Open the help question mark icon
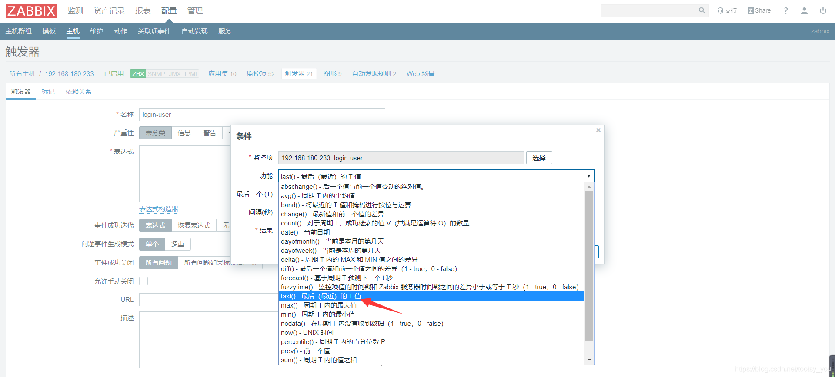This screenshot has width=835, height=377. (786, 10)
